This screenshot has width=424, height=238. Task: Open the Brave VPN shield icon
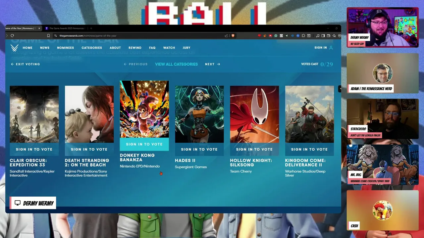340,36
